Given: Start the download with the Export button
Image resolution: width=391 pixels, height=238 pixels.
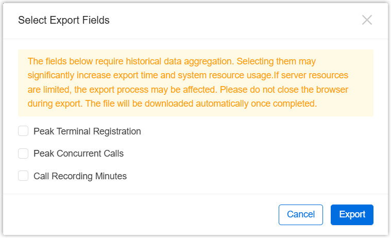Looking at the screenshot, I should tap(352, 215).
